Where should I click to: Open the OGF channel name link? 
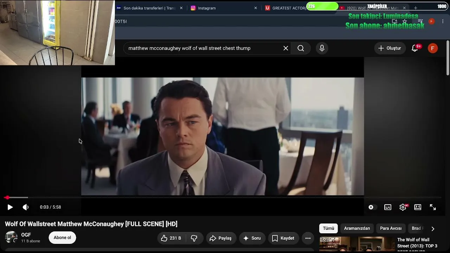(x=26, y=235)
